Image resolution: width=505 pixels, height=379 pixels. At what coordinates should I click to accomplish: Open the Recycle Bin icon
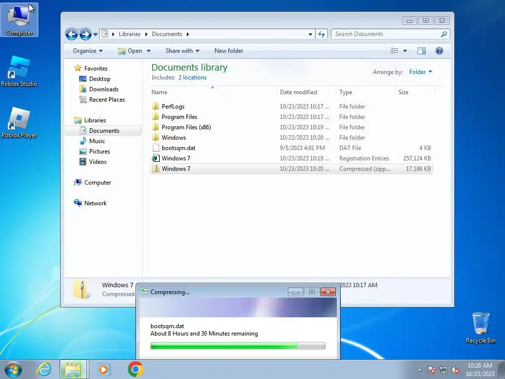(480, 328)
